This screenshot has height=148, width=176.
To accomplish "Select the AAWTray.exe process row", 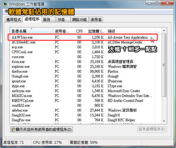I will 83,38.
